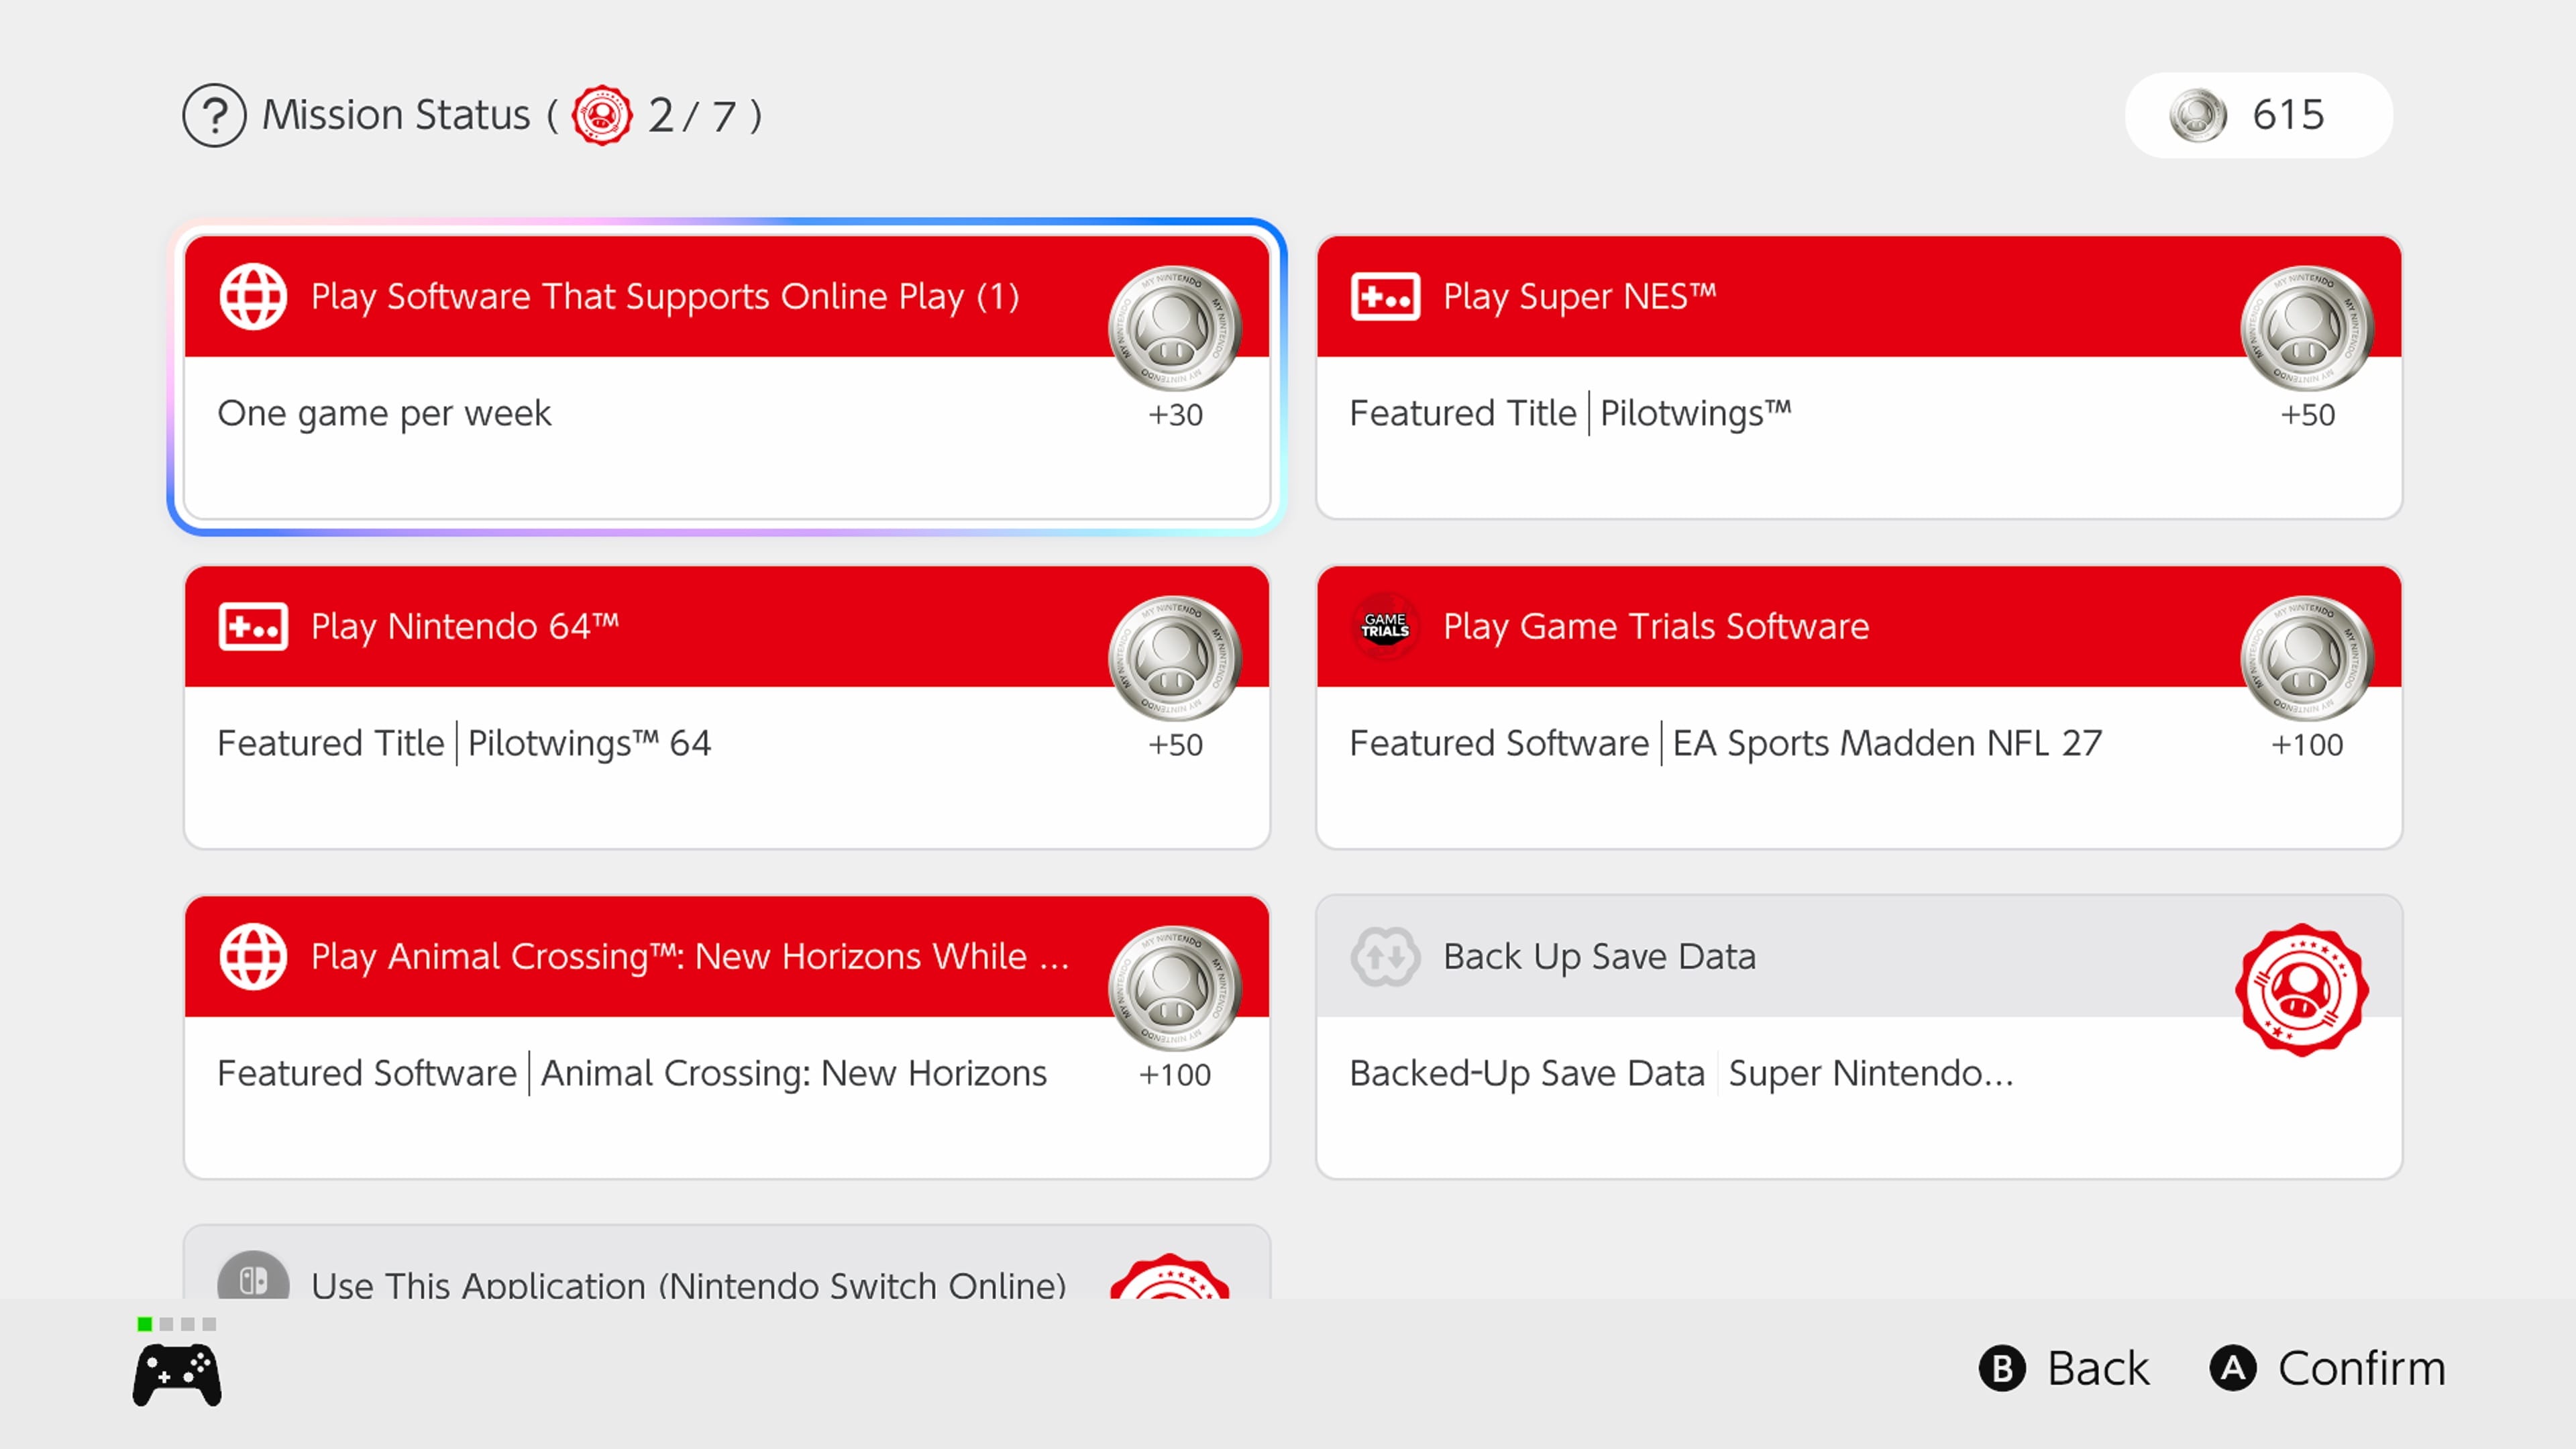Click the platinum coin on the Nintendo 64 mission
Viewport: 2576px width, 1449px height.
pos(1175,658)
